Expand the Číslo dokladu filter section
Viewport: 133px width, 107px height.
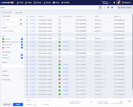pyautogui.click(x=22, y=80)
